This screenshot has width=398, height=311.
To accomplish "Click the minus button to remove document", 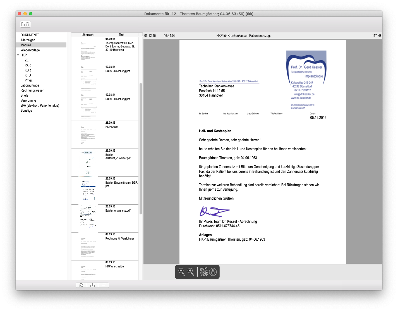I will click(x=103, y=285).
